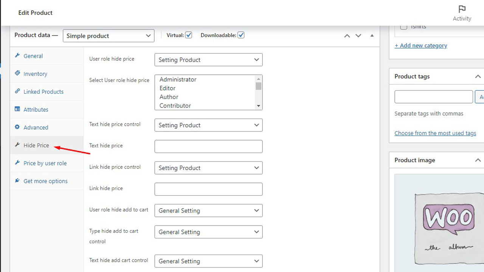This screenshot has height=272, width=484.
Task: Click the Inventory tag icon
Action: pos(17,73)
